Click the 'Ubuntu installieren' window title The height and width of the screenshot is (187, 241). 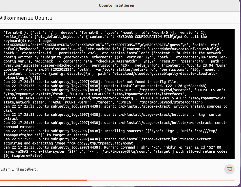tap(116, 5)
